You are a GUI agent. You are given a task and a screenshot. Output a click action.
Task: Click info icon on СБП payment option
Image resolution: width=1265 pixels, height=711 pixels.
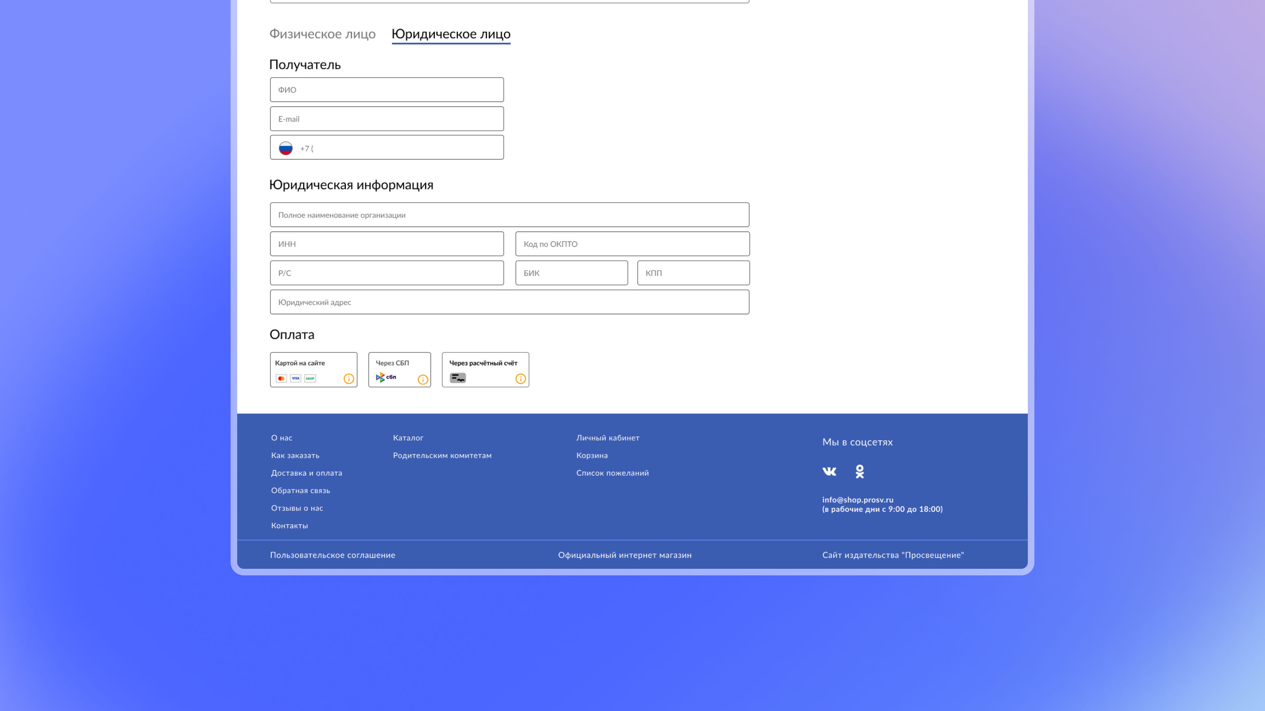coord(422,379)
